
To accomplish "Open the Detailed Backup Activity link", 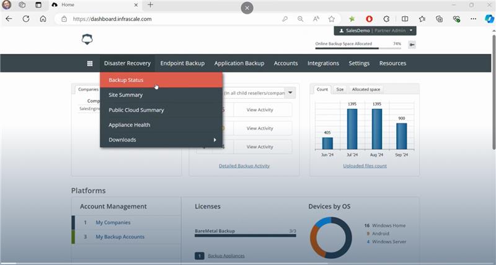I will tap(244, 166).
